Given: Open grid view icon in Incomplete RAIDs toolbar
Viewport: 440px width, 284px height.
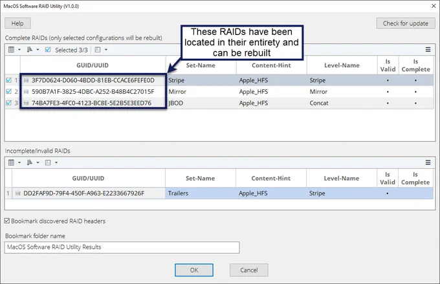Looking at the screenshot, I should point(11,162).
